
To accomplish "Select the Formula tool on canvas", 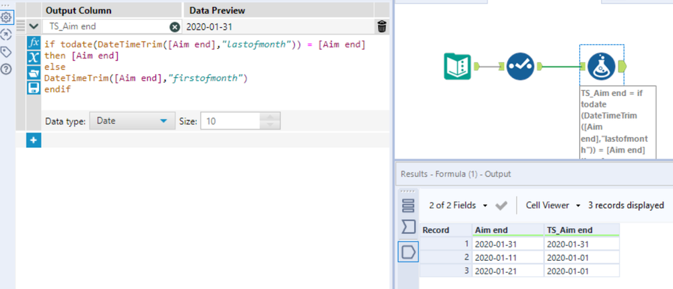I will click(x=601, y=67).
